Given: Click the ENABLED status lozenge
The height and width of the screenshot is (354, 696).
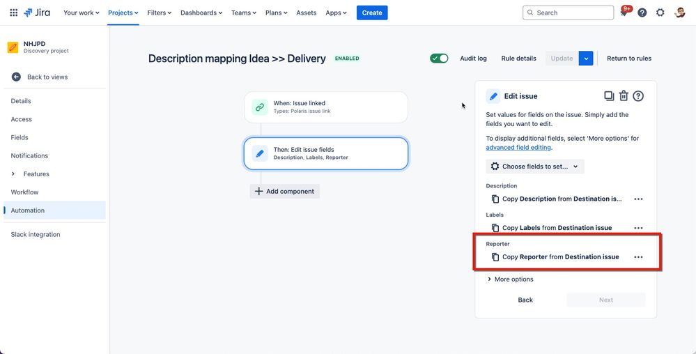Looking at the screenshot, I should point(347,58).
